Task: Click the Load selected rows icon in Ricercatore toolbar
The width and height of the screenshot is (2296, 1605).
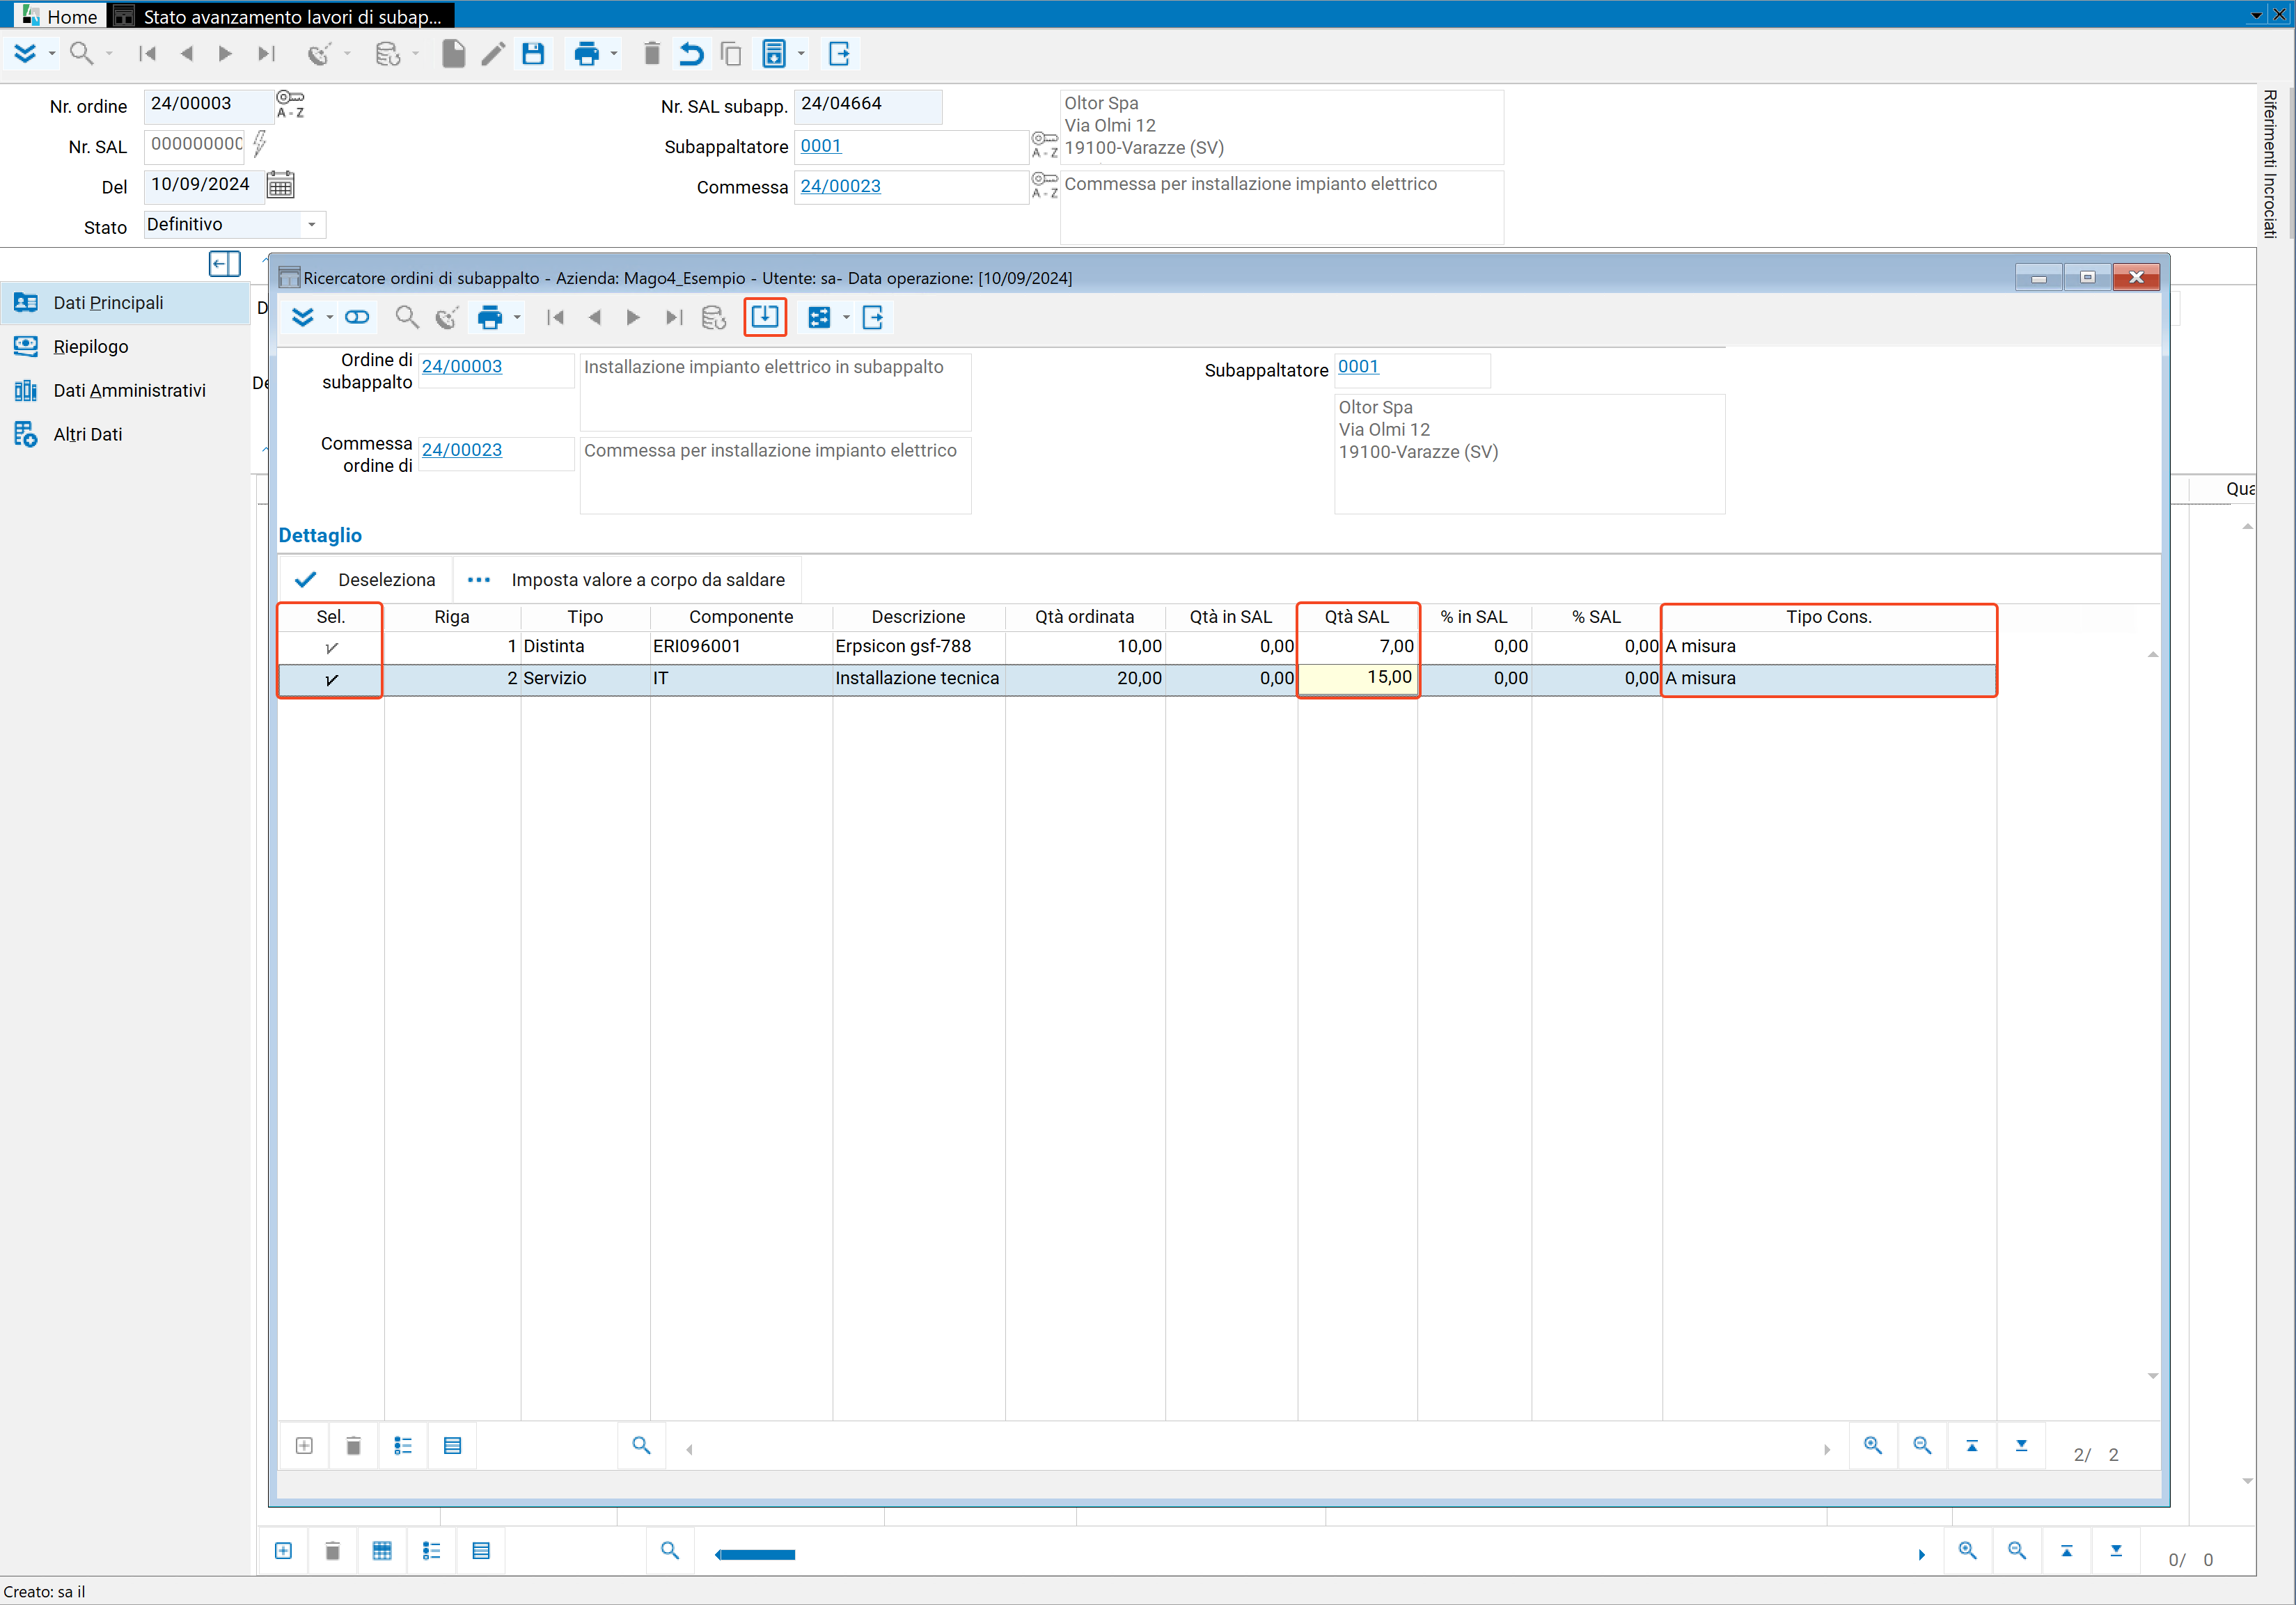Action: [x=765, y=317]
